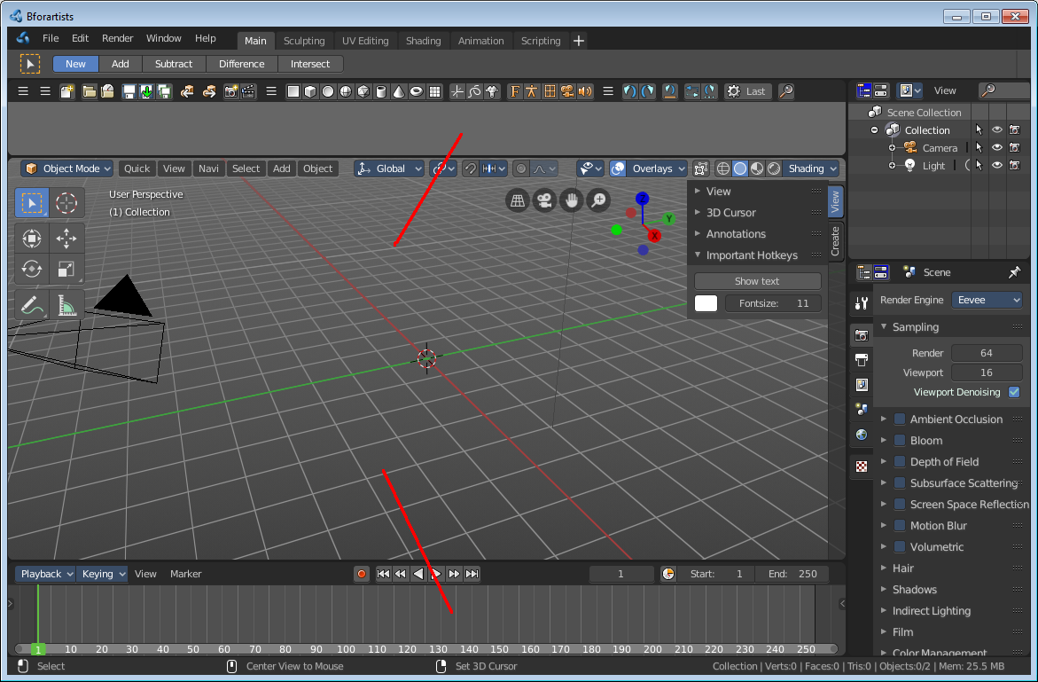Pin the Scene properties editor

click(x=1014, y=272)
